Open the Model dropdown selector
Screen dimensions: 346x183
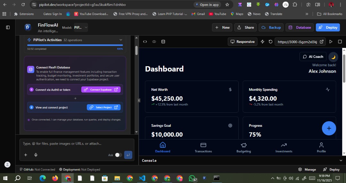coord(81,28)
